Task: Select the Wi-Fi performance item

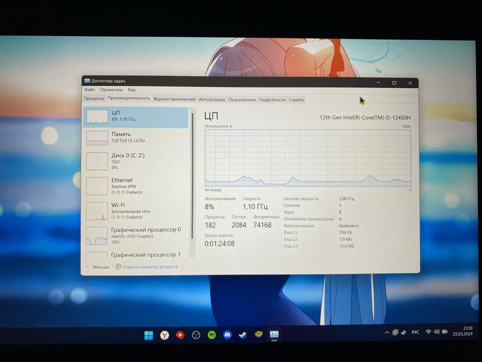Action: click(136, 211)
